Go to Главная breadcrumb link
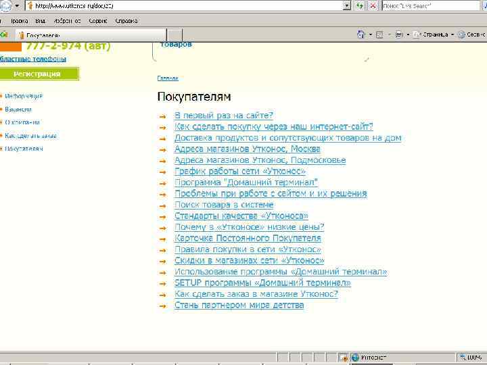 click(x=168, y=78)
